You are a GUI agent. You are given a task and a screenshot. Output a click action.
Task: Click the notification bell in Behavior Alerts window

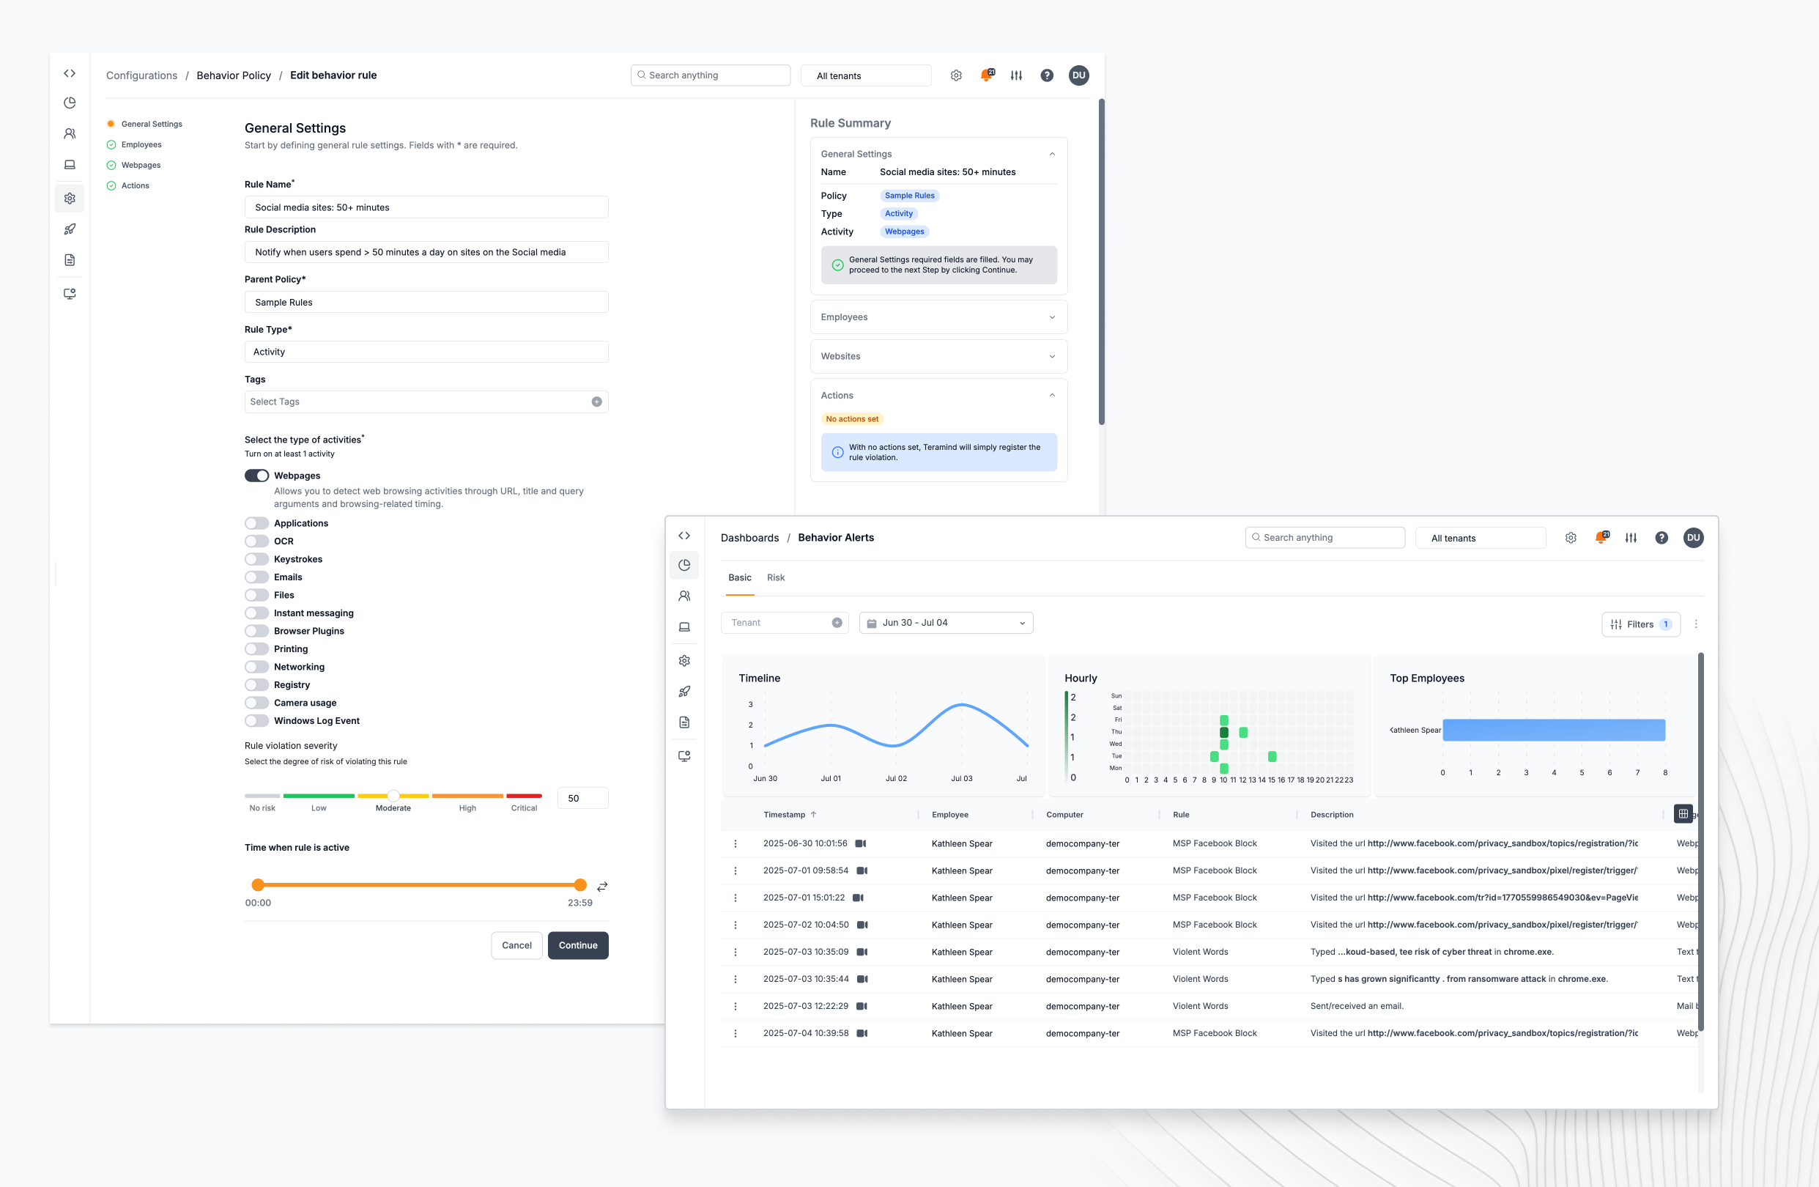(x=1601, y=538)
